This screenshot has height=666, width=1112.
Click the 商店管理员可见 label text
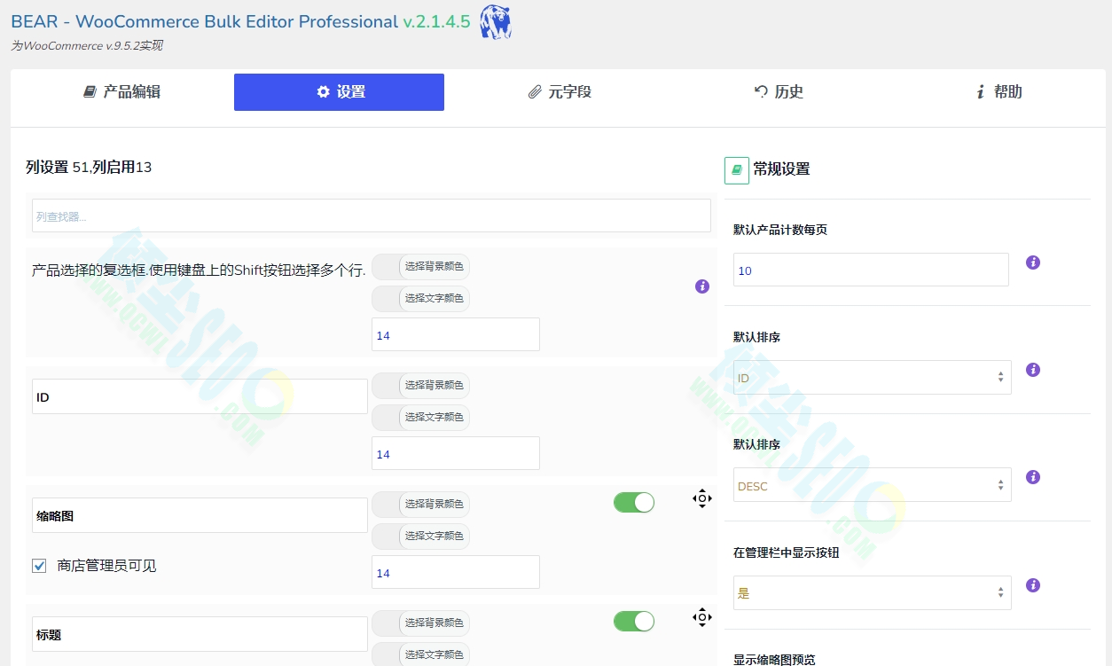[106, 566]
